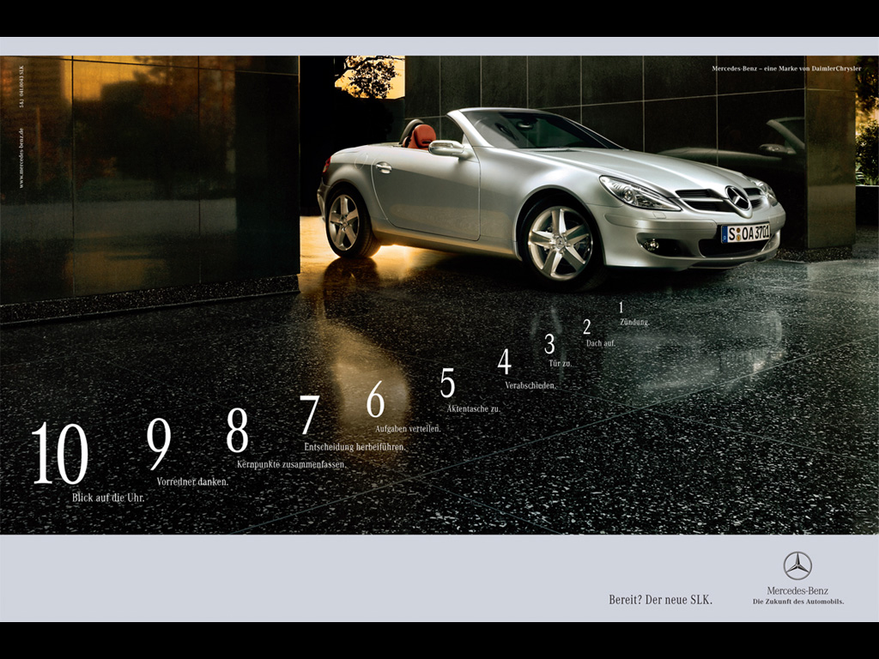Click the "S OA 3701" license plate

[746, 233]
